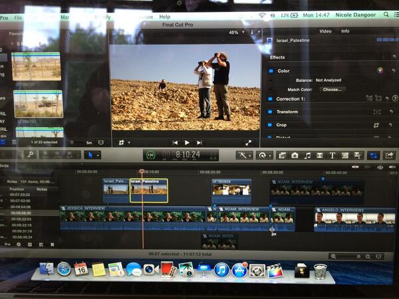Viewport: 399px width, 299px height.
Task: Open the Enhancements magic wand menu
Action: click(244, 155)
